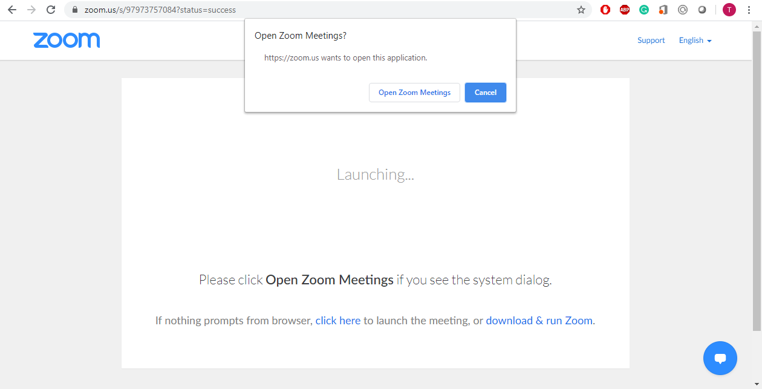Click the 'download & run Zoom' link
Screen dimensions: 762x389
pos(539,321)
